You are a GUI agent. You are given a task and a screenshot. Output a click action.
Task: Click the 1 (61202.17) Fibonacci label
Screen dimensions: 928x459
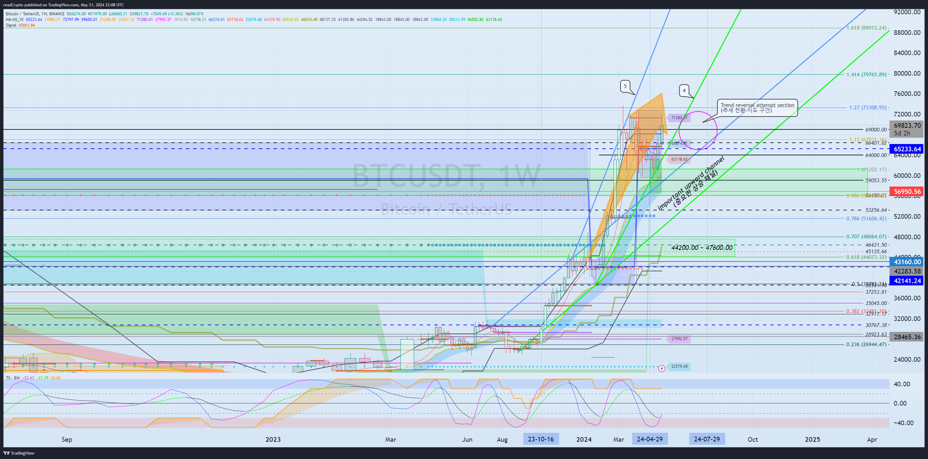click(872, 169)
